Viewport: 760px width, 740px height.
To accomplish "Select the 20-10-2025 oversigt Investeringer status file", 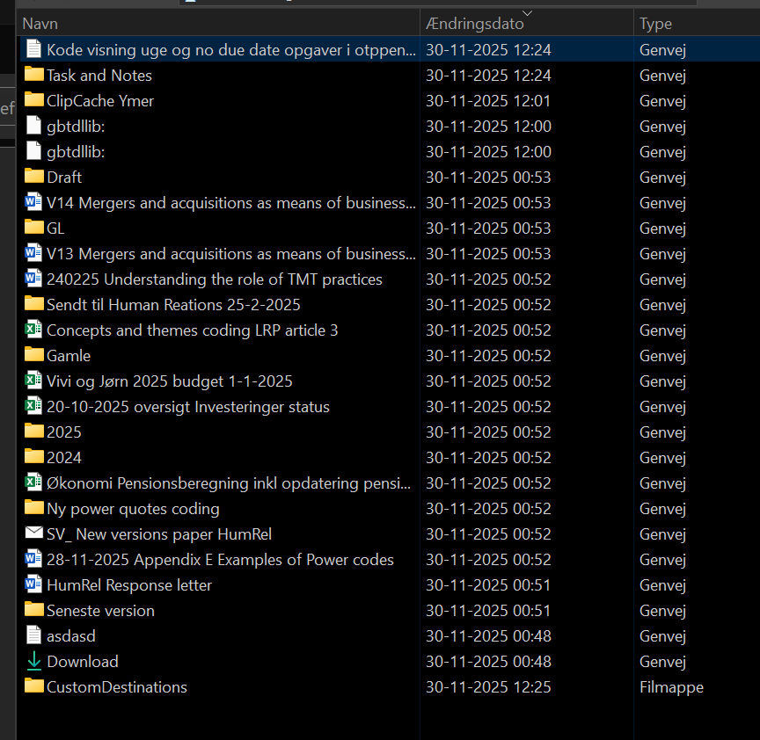I will (187, 407).
